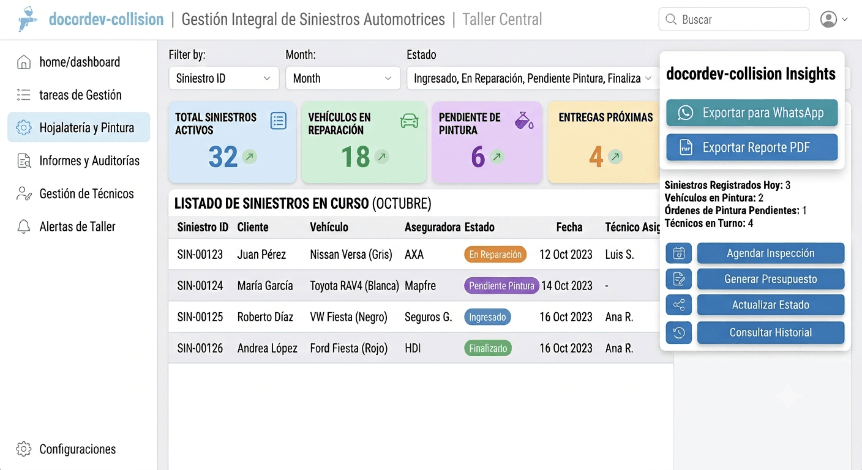Click the spray gun app logo
The width and height of the screenshot is (862, 470).
[28, 19]
